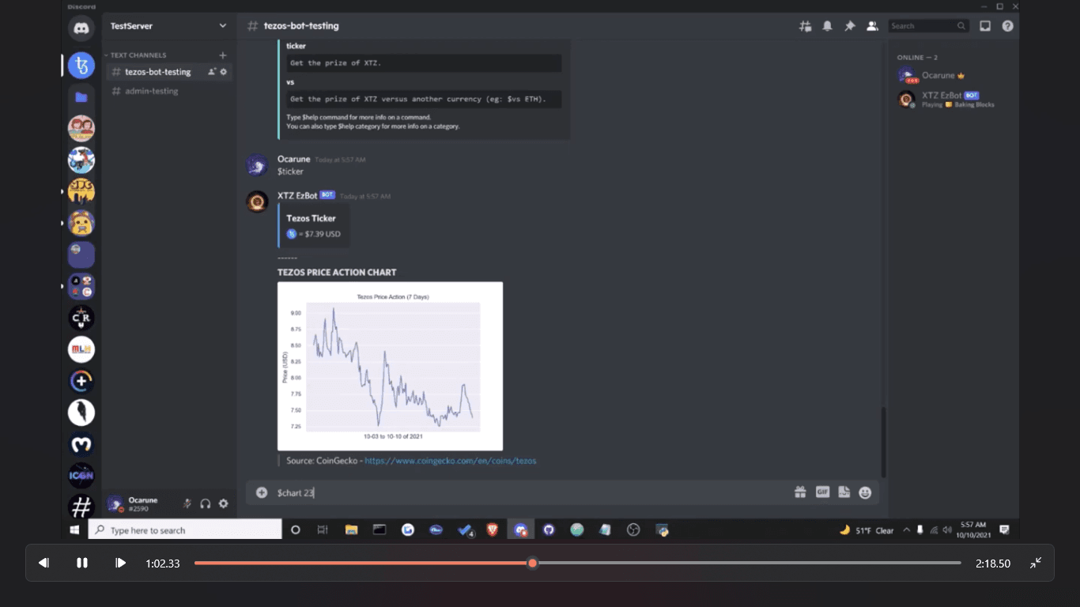The height and width of the screenshot is (607, 1080).
Task: Open the Nitro gift icon
Action: (x=800, y=492)
